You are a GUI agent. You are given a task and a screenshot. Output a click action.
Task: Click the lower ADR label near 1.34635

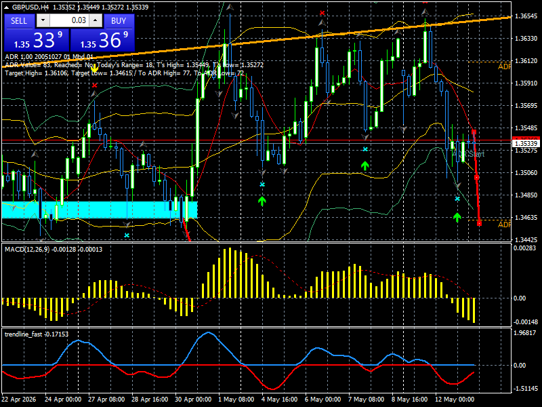(x=504, y=225)
